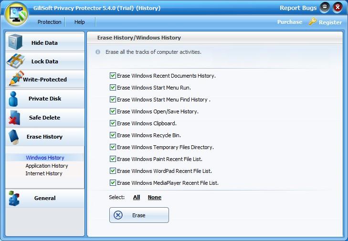
Task: Click the Select None link
Action: point(155,197)
